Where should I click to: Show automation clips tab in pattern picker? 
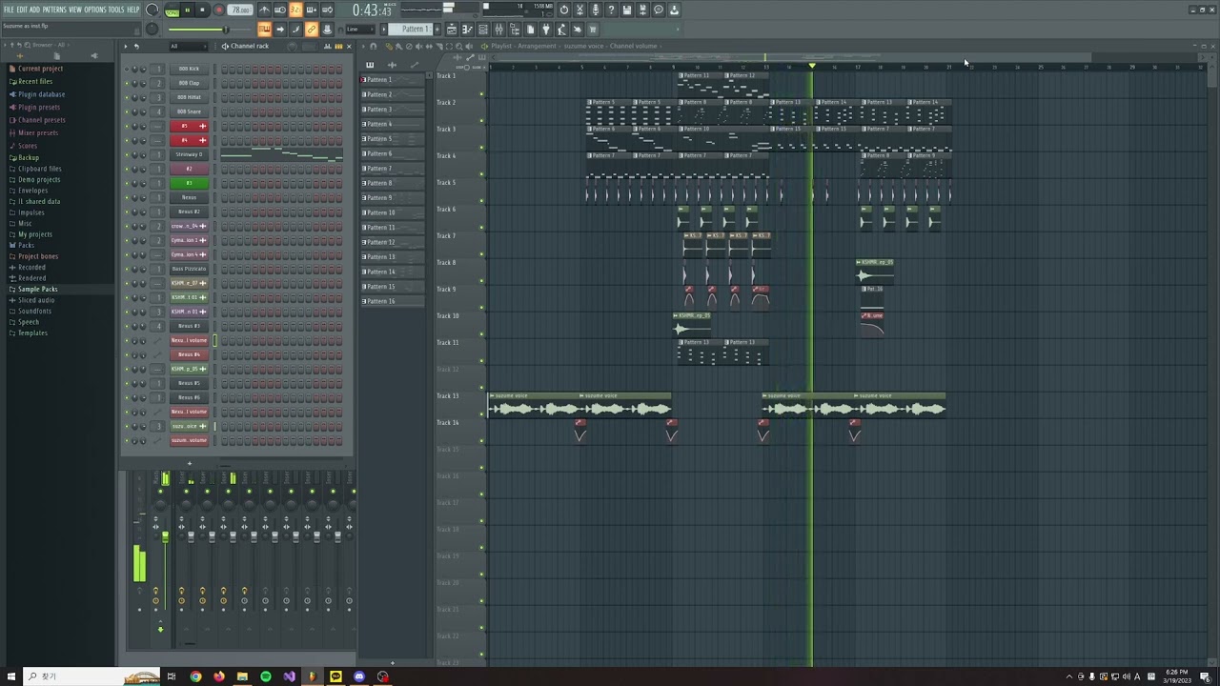415,65
